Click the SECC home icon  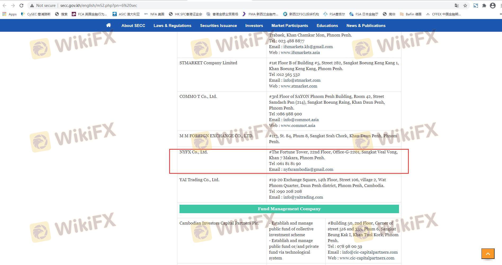coord(109,25)
